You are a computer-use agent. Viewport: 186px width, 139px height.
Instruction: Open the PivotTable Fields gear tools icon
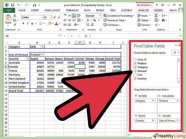(x=175, y=53)
